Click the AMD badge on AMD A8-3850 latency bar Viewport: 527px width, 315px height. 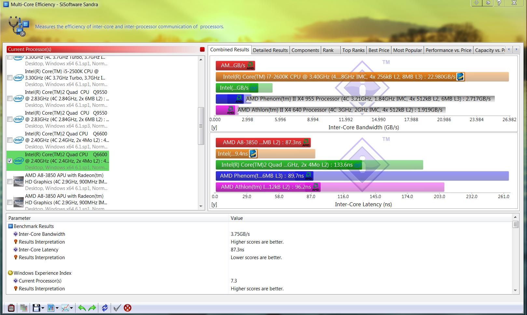[x=306, y=143]
